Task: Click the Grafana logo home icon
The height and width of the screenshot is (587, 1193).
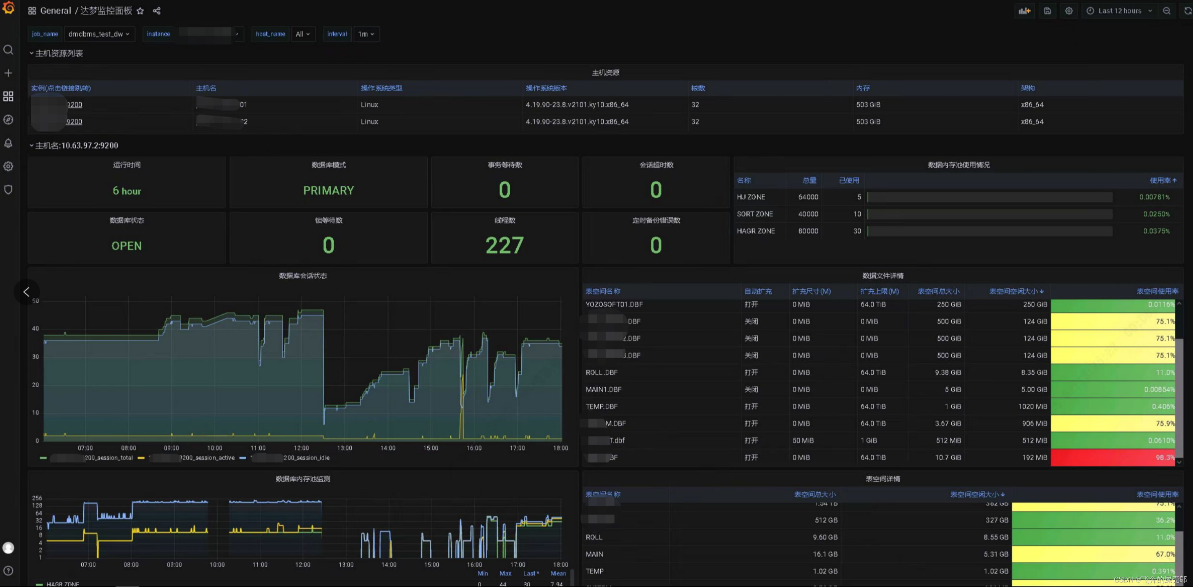Action: point(8,8)
